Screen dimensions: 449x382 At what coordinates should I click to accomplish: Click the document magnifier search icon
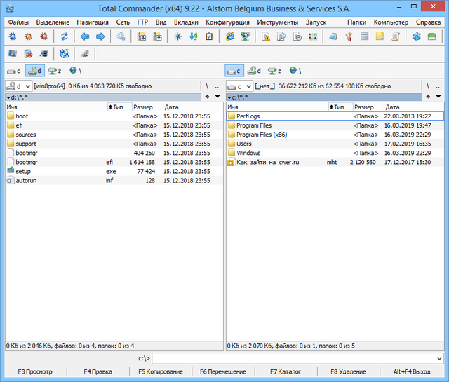click(x=281, y=36)
